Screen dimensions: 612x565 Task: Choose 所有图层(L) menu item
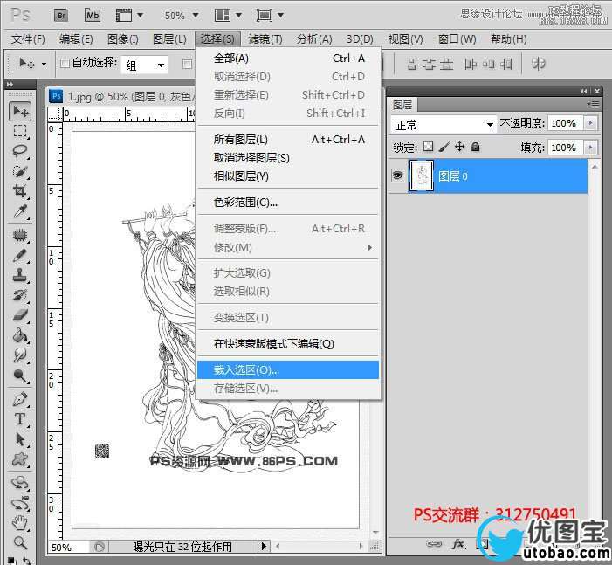[x=288, y=140]
